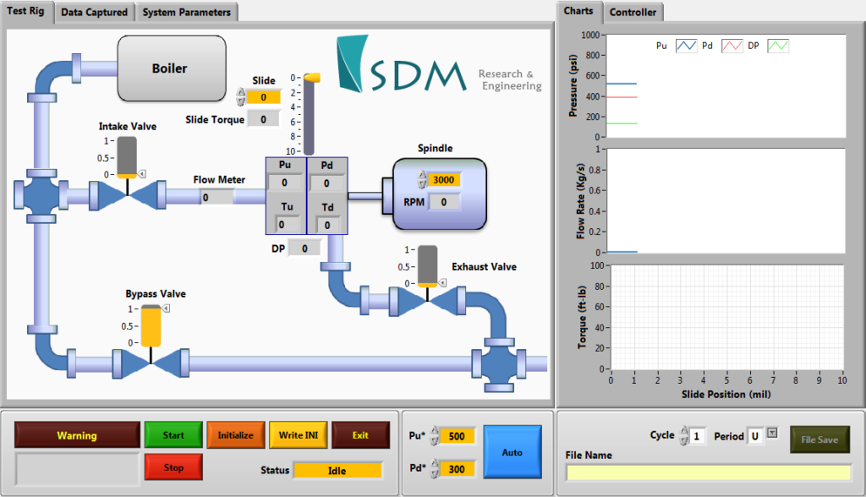Increase Pu* setpoint using its increment arrow

coord(433,431)
